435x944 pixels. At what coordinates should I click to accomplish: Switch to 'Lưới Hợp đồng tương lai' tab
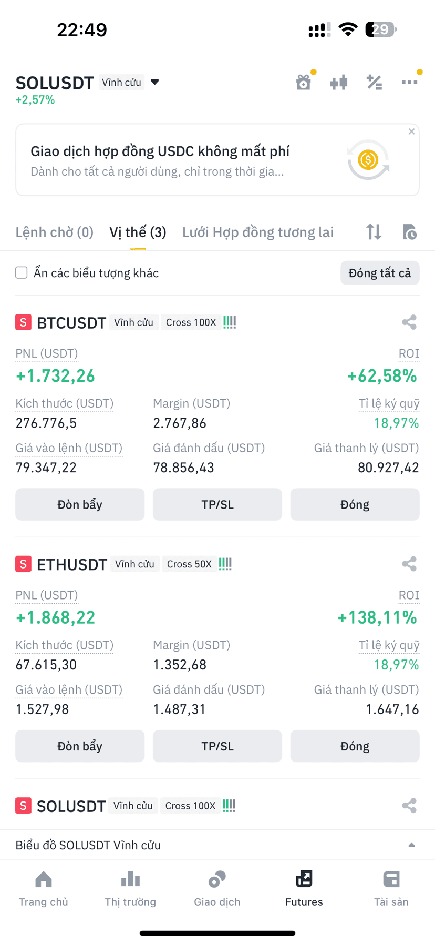tap(258, 232)
